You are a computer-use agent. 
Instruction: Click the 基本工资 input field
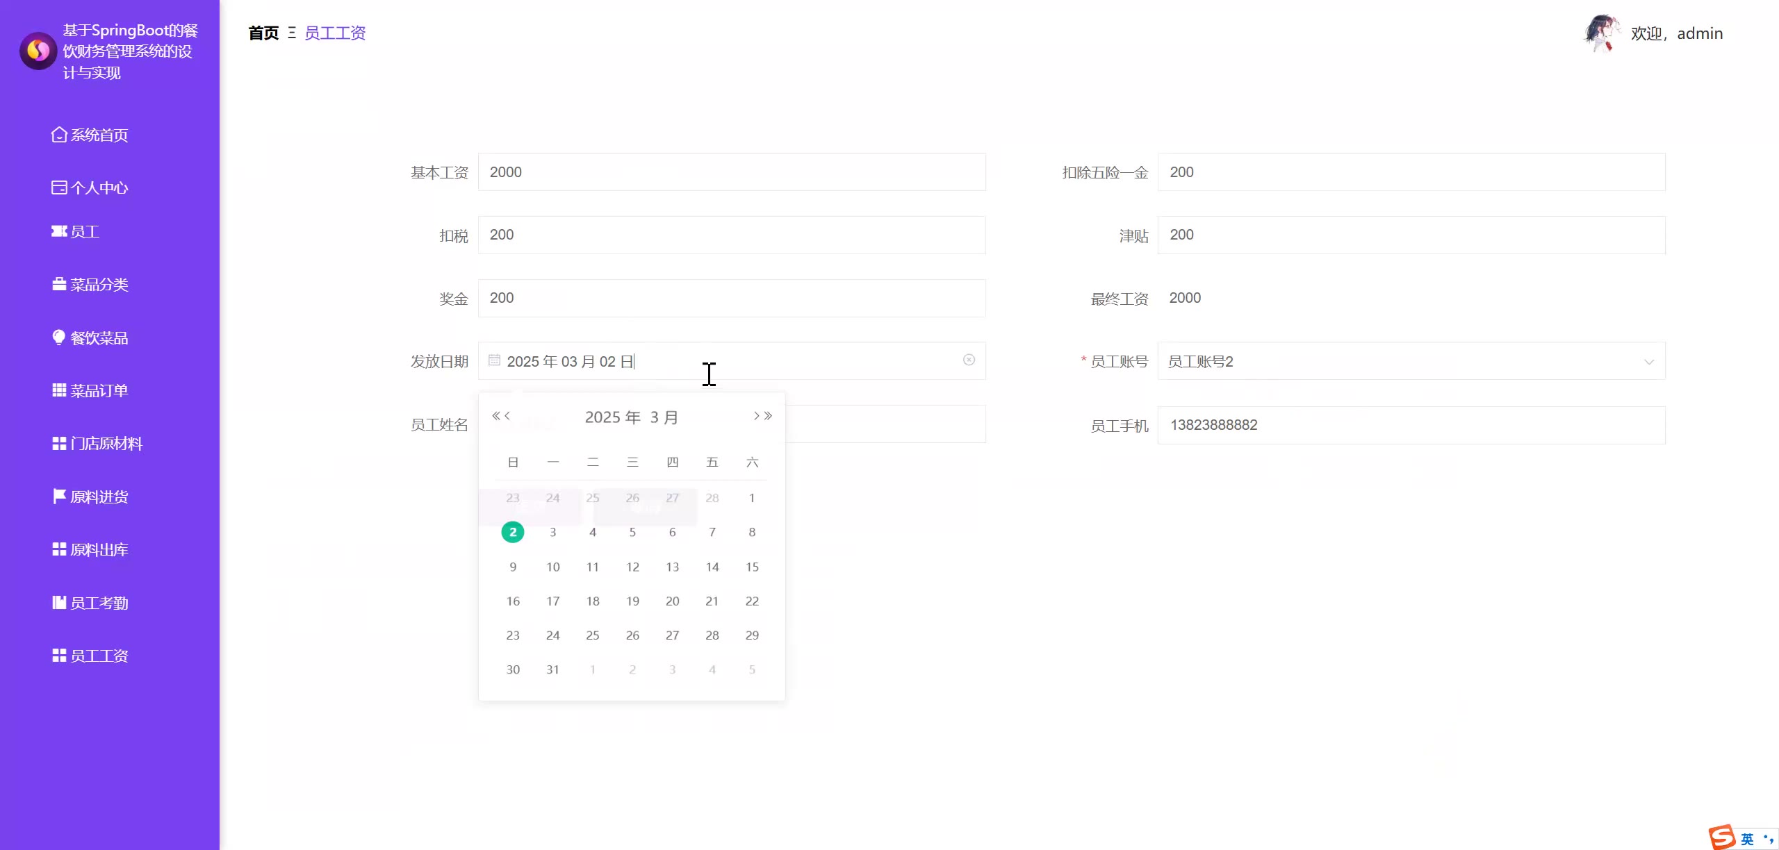731,172
